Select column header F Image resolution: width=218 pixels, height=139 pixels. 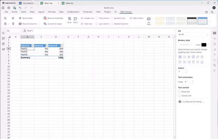[78, 37]
